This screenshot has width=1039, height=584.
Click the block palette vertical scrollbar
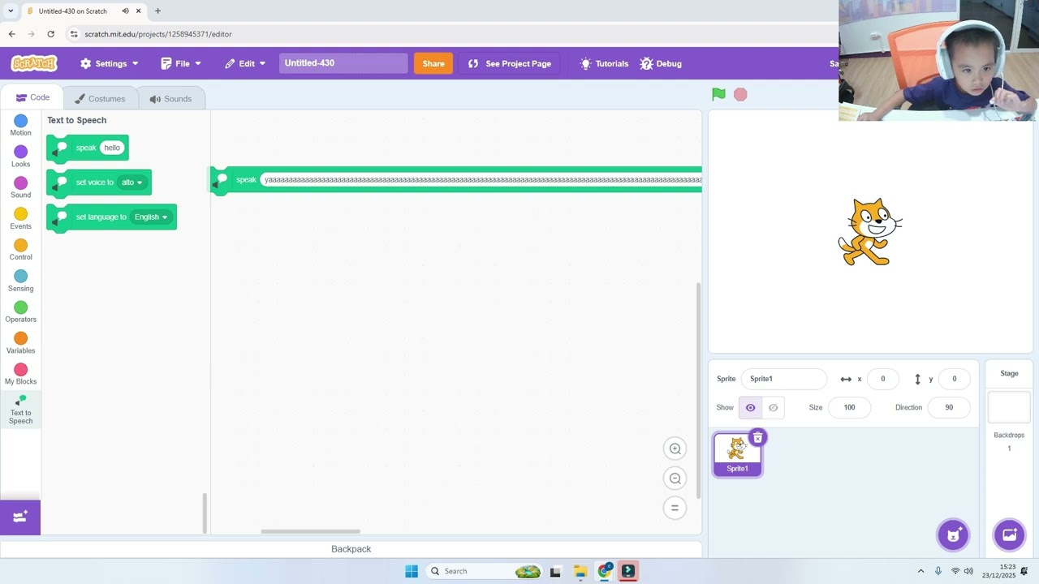point(205,513)
